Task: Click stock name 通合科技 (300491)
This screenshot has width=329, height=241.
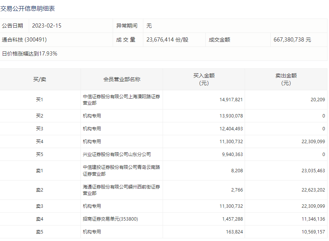Action: click(24, 40)
